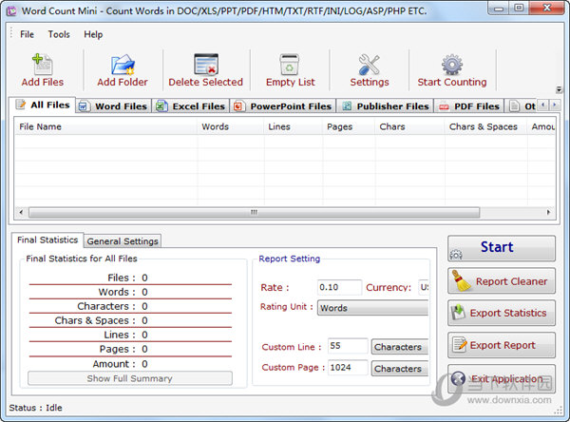Click the file list horizontal scrollbar
This screenshot has height=422, width=570.
pyautogui.click(x=254, y=213)
